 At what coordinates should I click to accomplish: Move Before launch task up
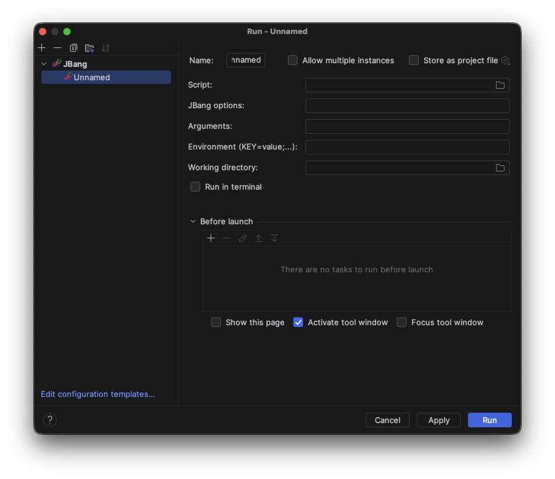pyautogui.click(x=259, y=238)
